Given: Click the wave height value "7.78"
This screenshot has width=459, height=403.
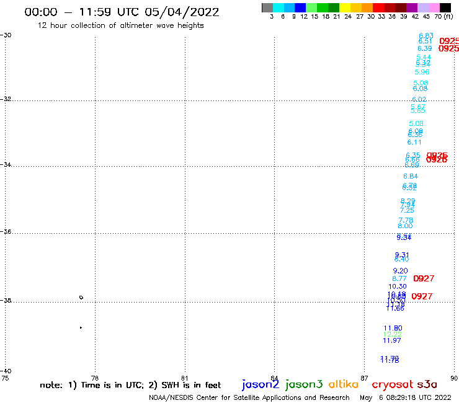Looking at the screenshot, I should tap(406, 220).
